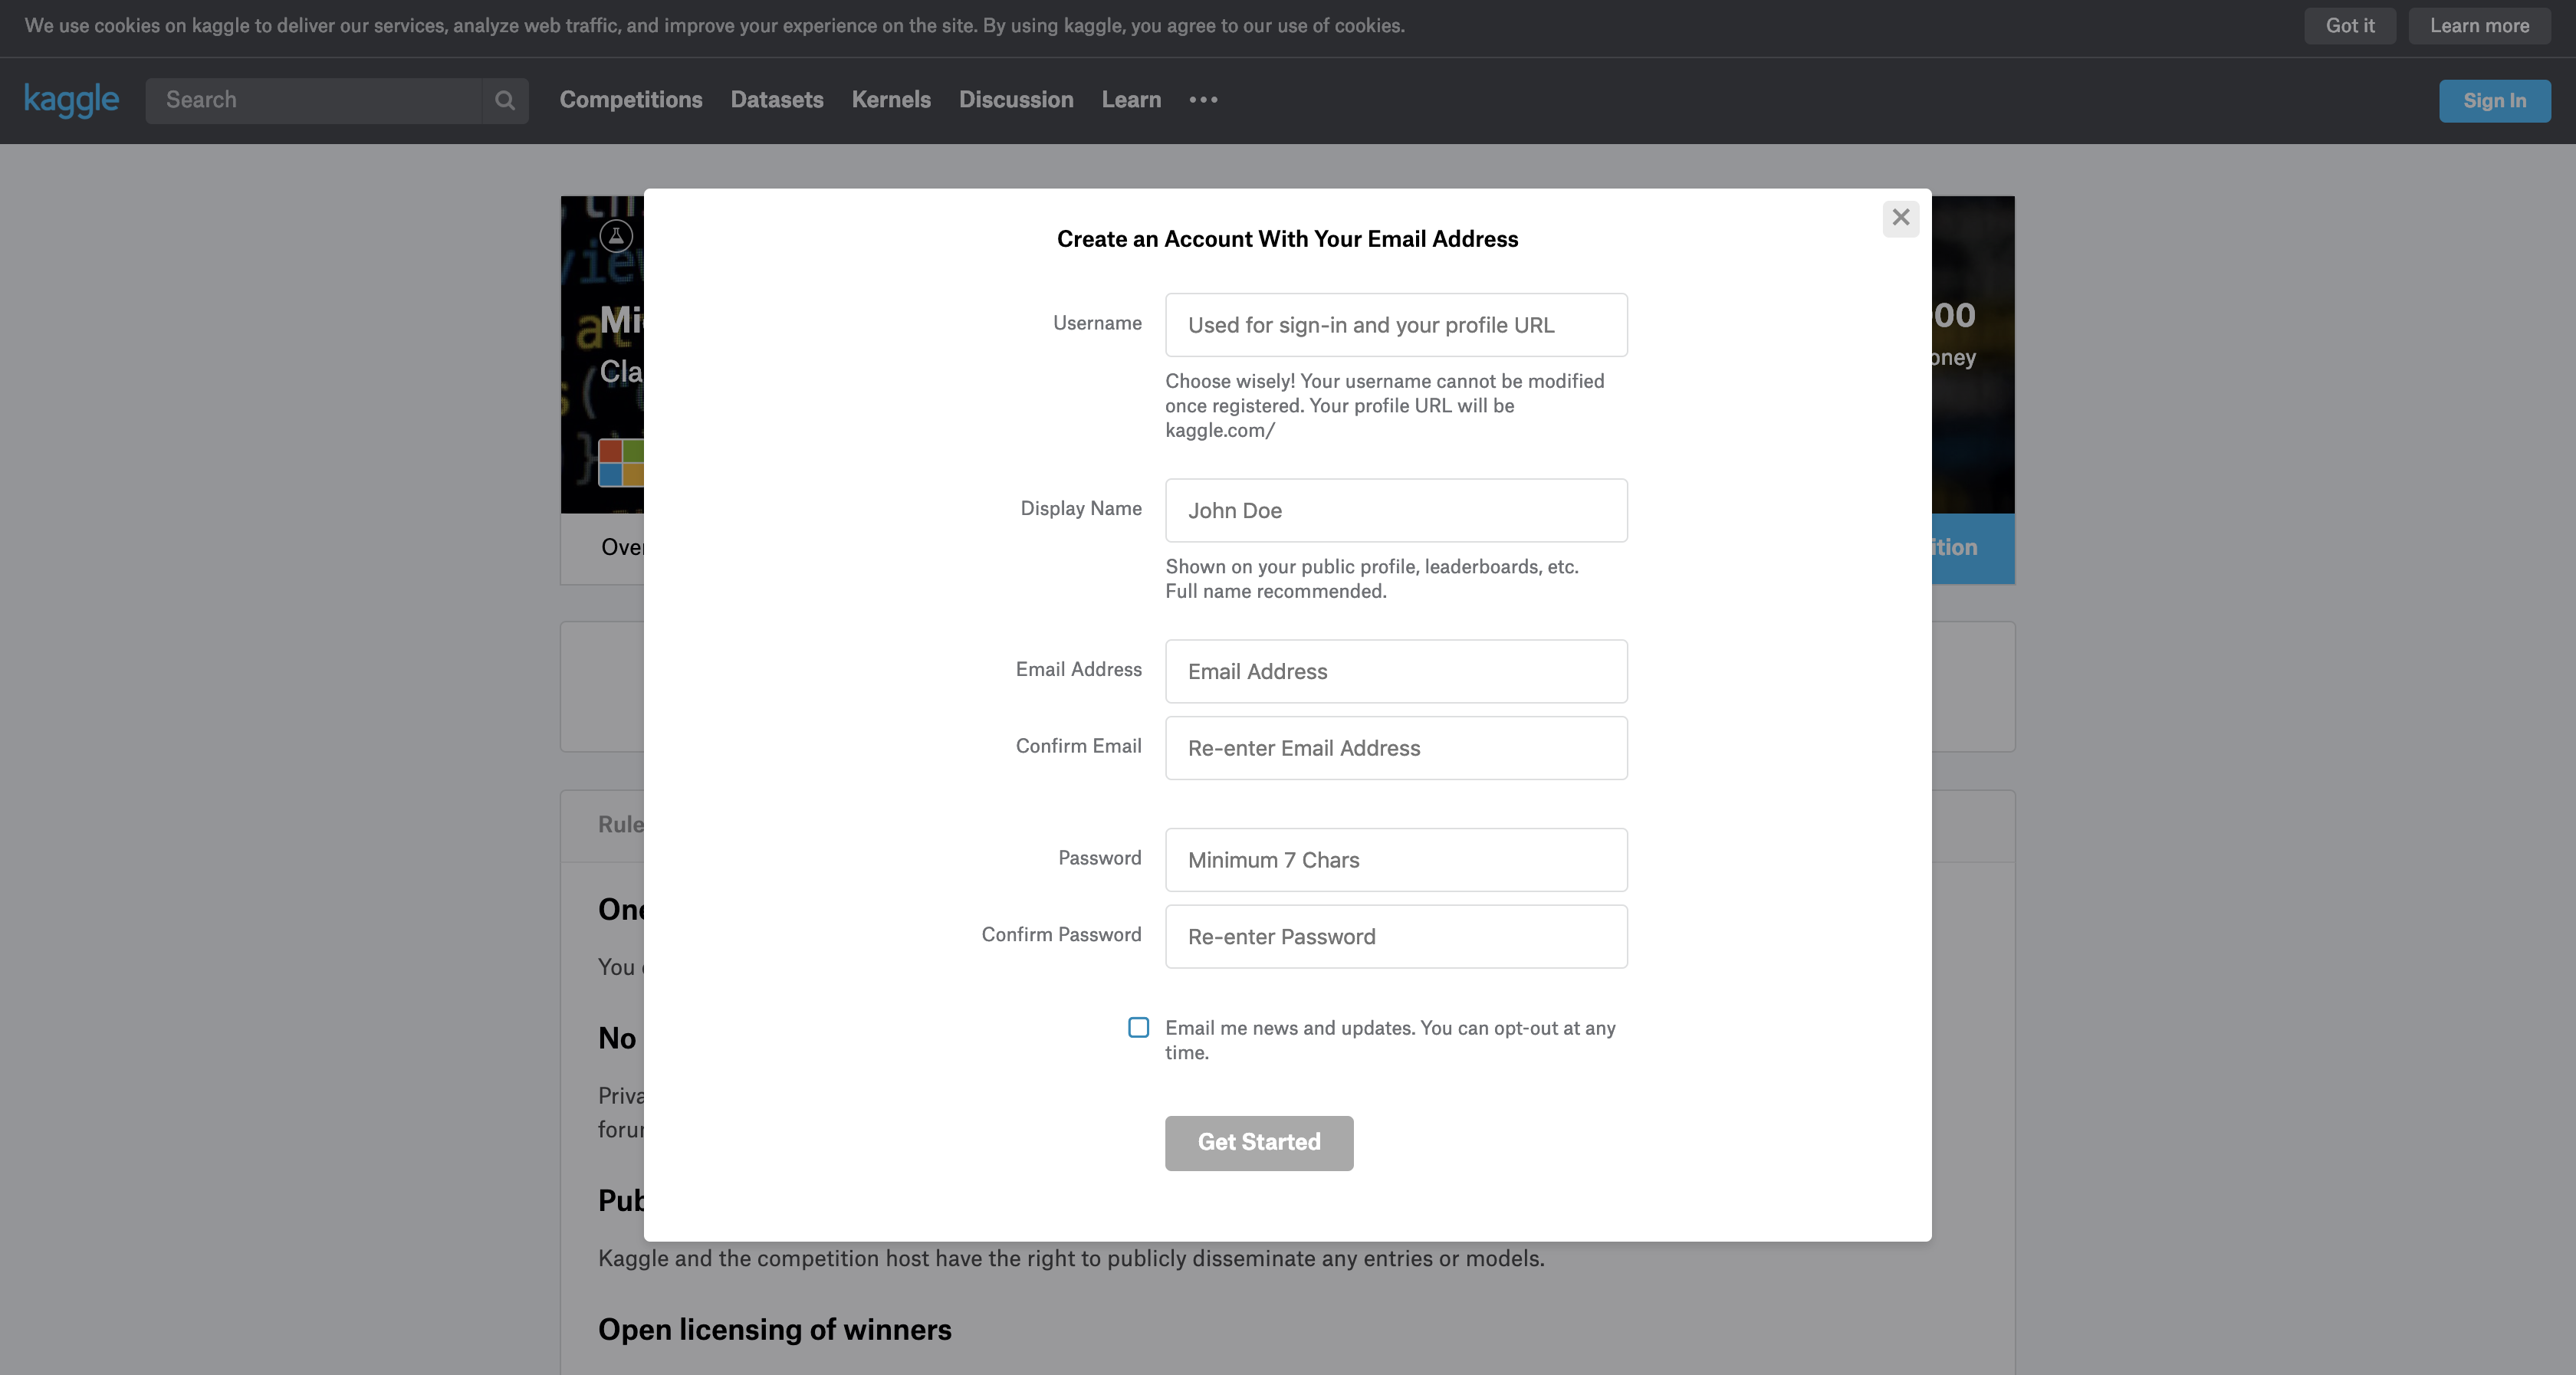Open Kernels from navigation bar
The width and height of the screenshot is (2576, 1375).
pyautogui.click(x=890, y=100)
